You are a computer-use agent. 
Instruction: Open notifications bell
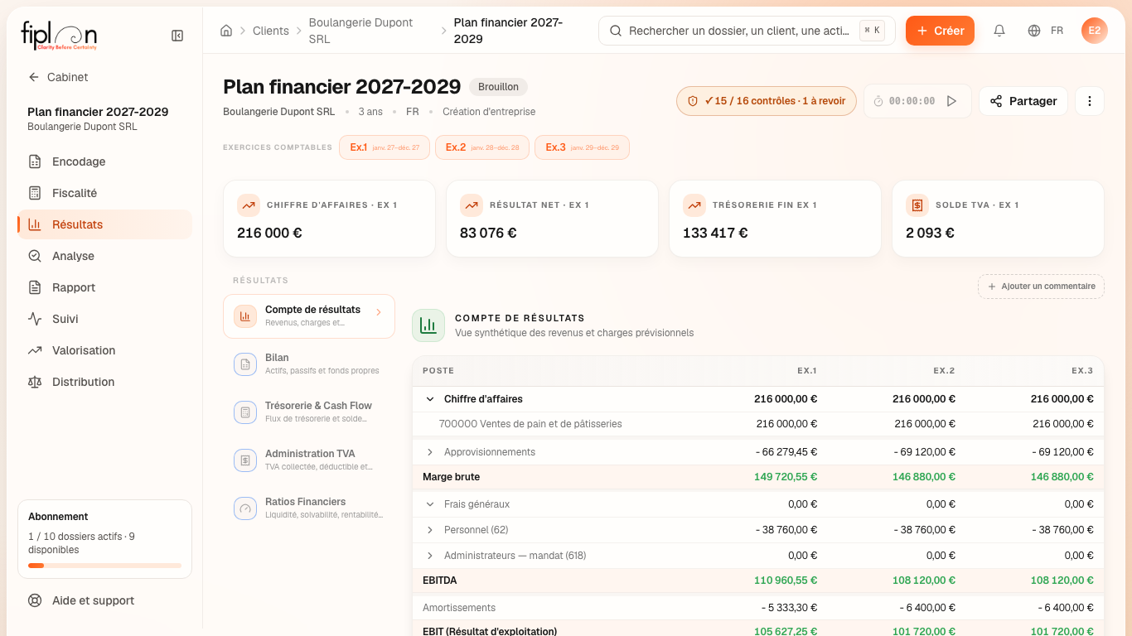pyautogui.click(x=999, y=31)
